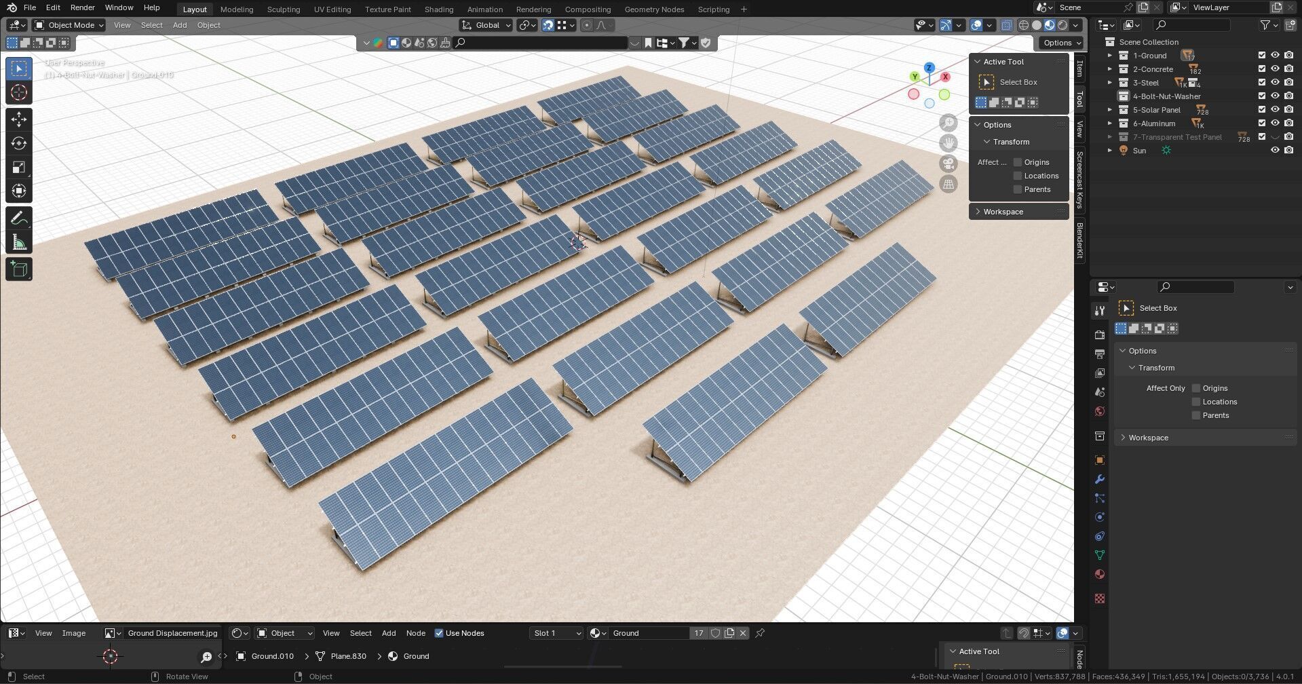Expand the 6-Aluminum collection
The height and width of the screenshot is (684, 1302).
(x=1110, y=123)
